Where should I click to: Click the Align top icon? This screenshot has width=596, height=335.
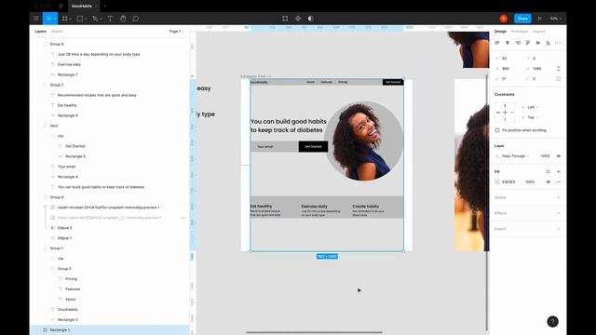[528, 43]
